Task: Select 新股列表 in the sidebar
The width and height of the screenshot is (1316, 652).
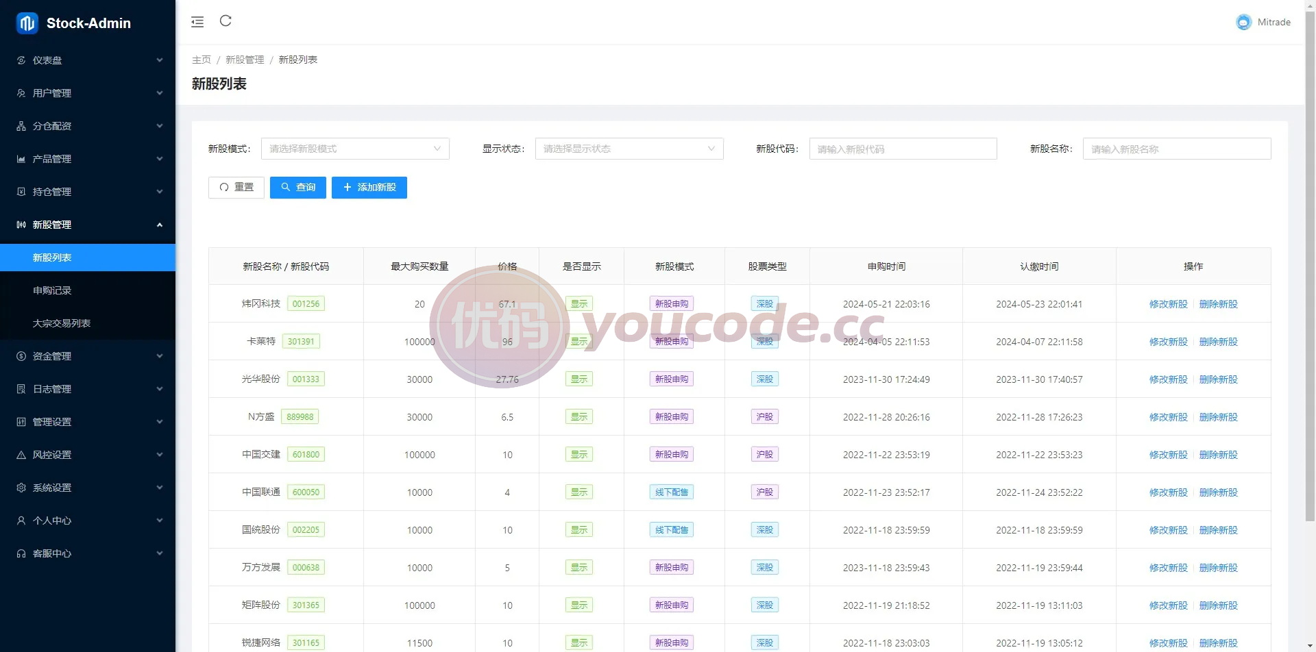Action: point(88,258)
